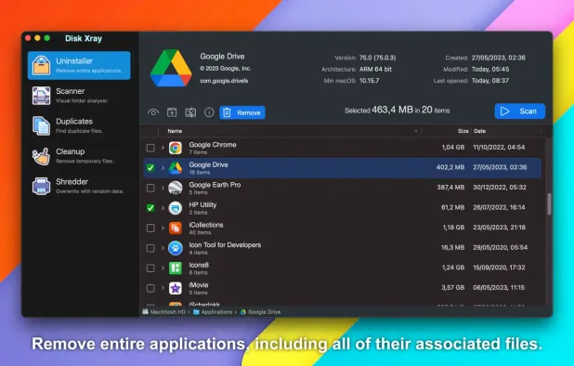Click the iCollections orange app icon

pos(176,228)
